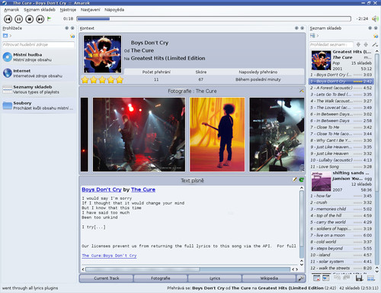Open the Nastavení menu
Screen dimensions: 381x293
[90, 10]
